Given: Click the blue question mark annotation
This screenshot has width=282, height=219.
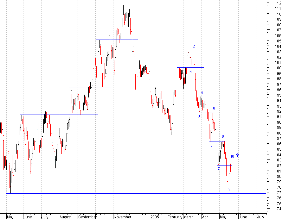Looking at the screenshot, I should 237,156.
